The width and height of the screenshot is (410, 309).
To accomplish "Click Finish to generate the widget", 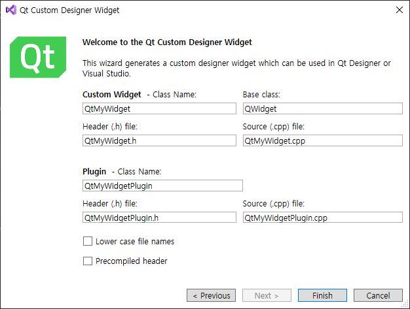I will [x=322, y=295].
